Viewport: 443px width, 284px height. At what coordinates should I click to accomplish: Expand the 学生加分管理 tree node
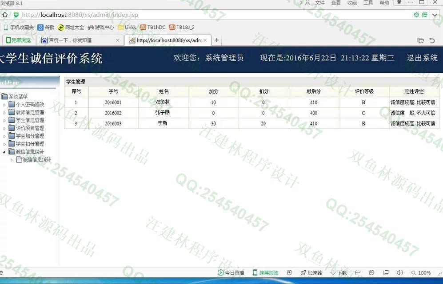[x=4, y=136]
